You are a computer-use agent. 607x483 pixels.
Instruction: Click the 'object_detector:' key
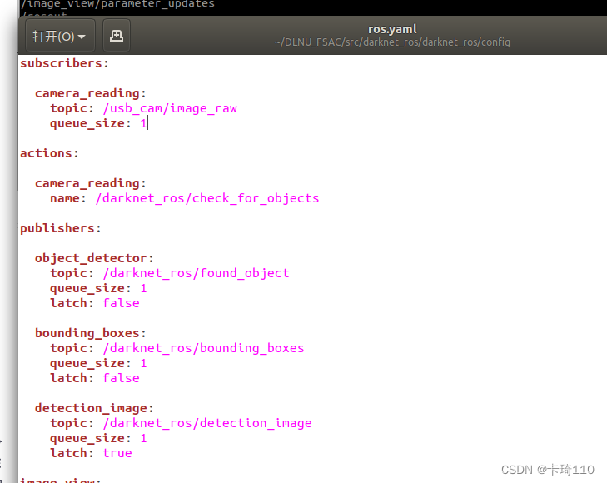(x=94, y=258)
